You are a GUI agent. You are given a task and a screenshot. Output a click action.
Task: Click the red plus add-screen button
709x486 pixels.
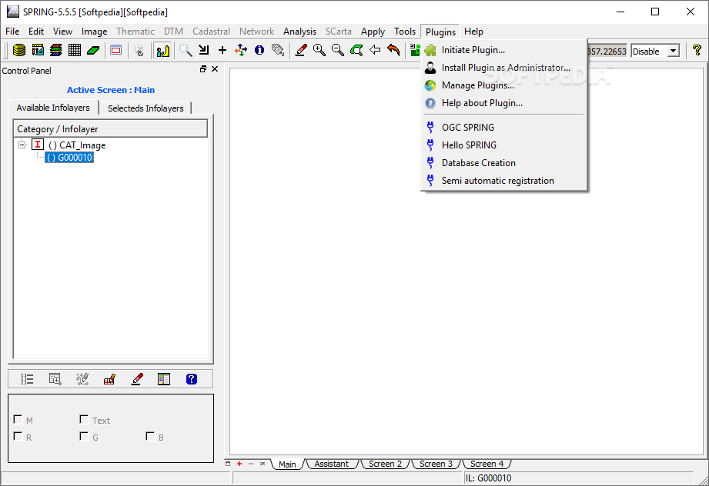click(x=239, y=464)
